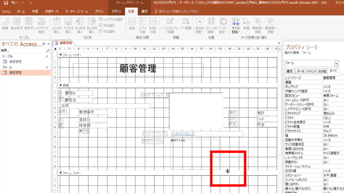The height and width of the screenshot is (193, 344).
Task: Collapse the フォーム group in navigation pane
Action: pos(47,68)
